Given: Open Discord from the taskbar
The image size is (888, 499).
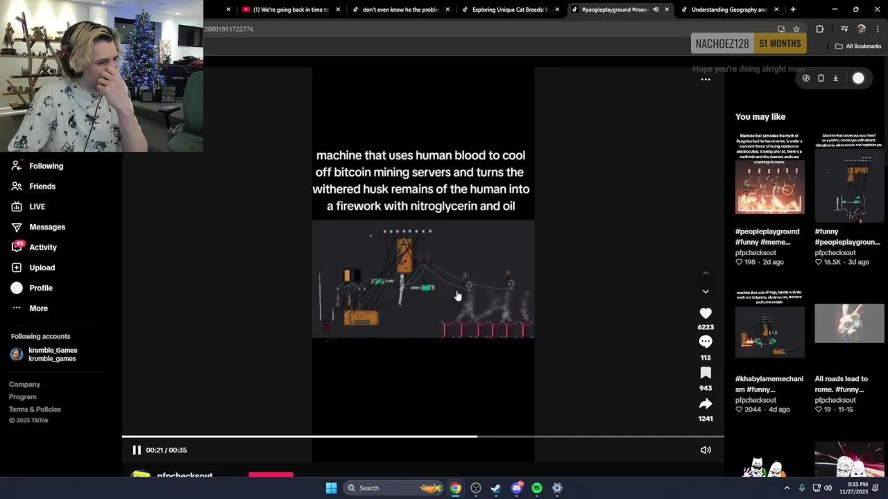Looking at the screenshot, I should (x=516, y=488).
